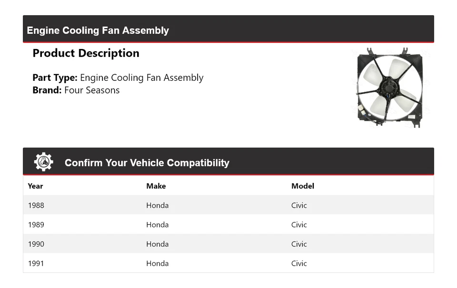Image resolution: width=457 pixels, height=288 pixels.
Task: Click Honda in the 1991 row
Action: (157, 263)
